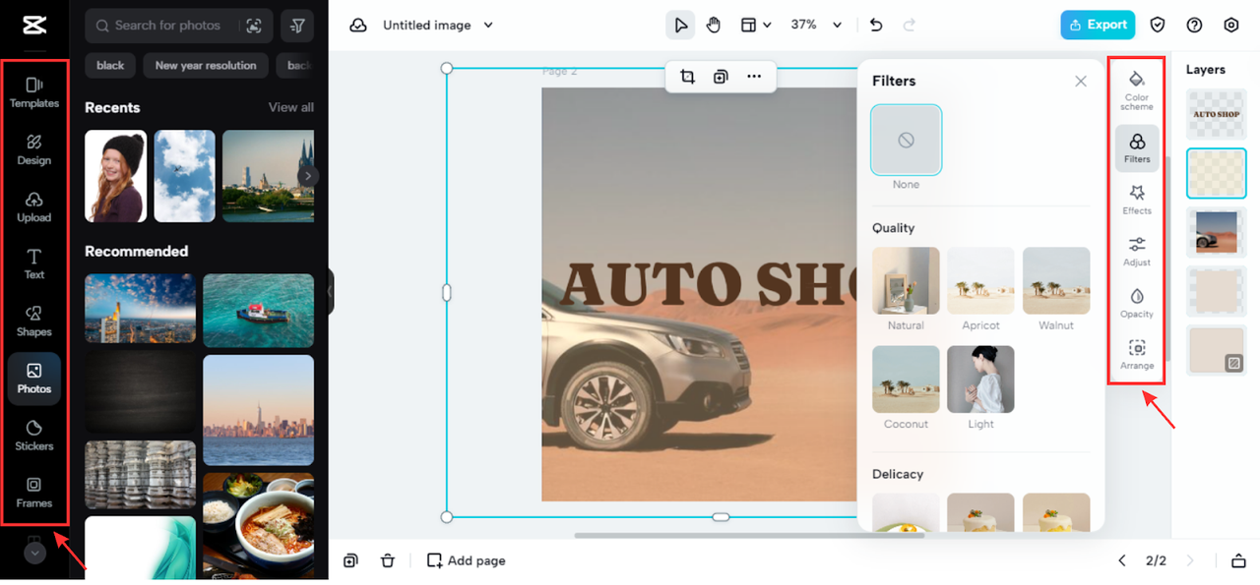Pick the city skyline at sunset photo
The height and width of the screenshot is (585, 1260).
tap(258, 409)
